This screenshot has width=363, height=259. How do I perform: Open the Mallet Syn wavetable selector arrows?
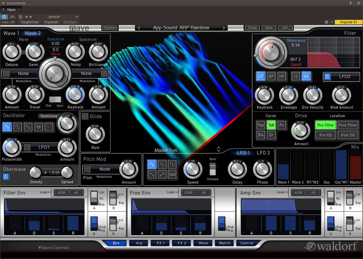pyautogui.click(x=219, y=149)
